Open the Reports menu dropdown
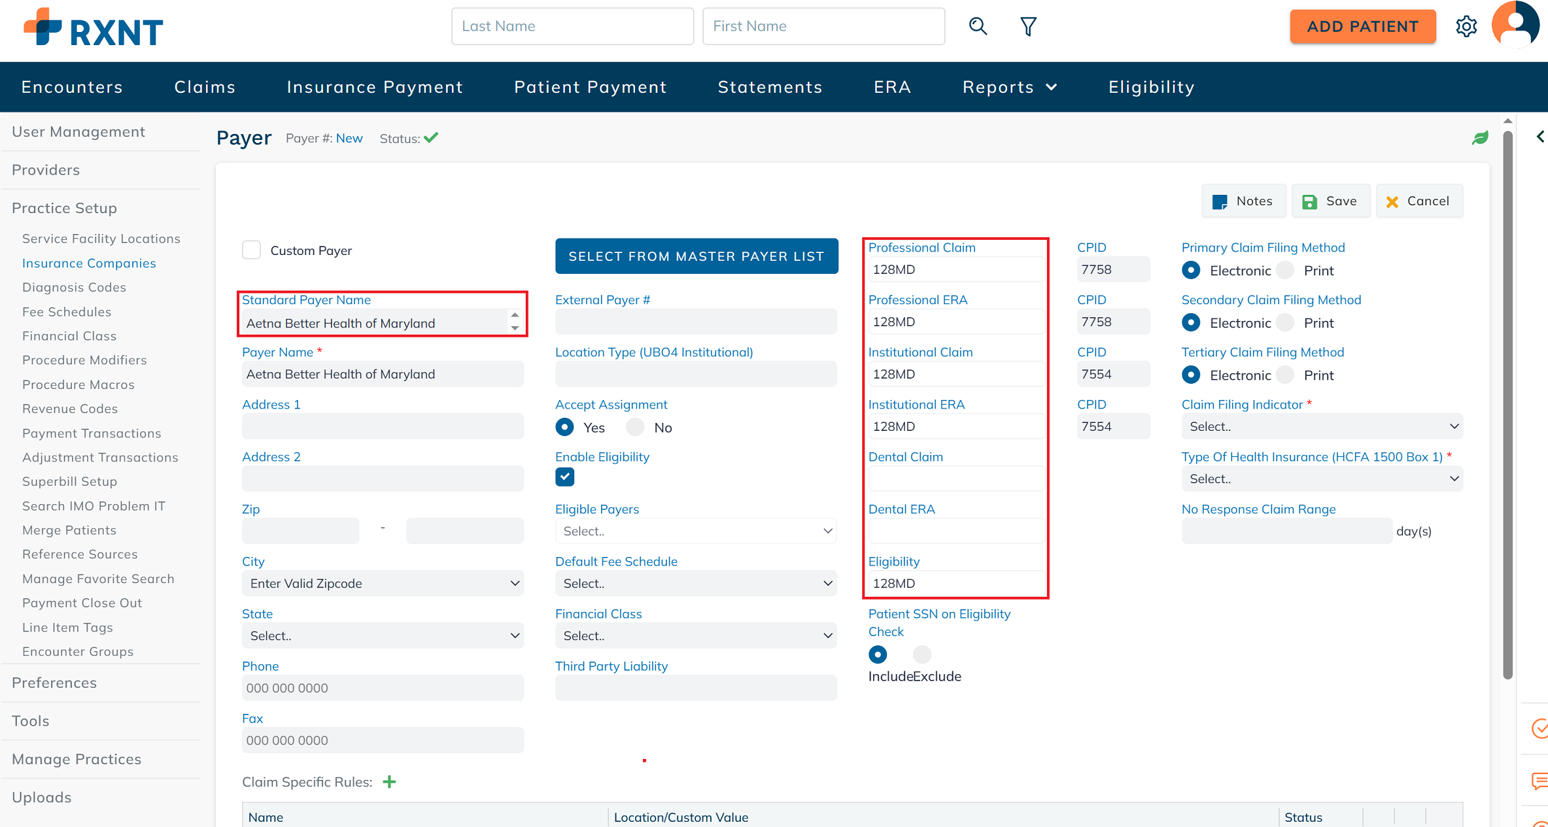This screenshot has width=1548, height=827. pos(1009,87)
